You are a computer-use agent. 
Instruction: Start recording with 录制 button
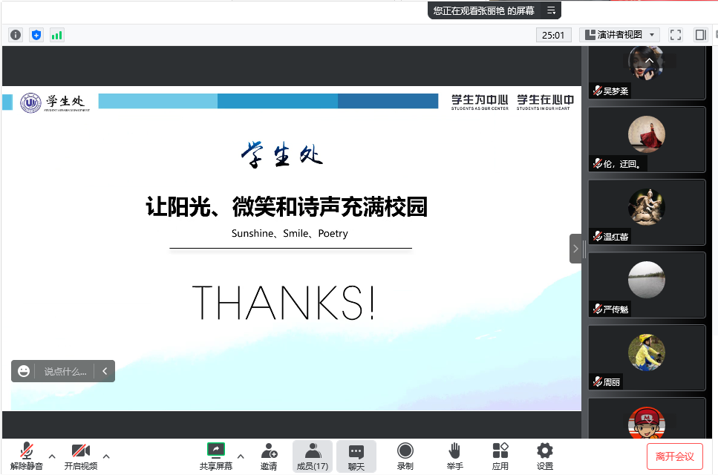pyautogui.click(x=405, y=456)
